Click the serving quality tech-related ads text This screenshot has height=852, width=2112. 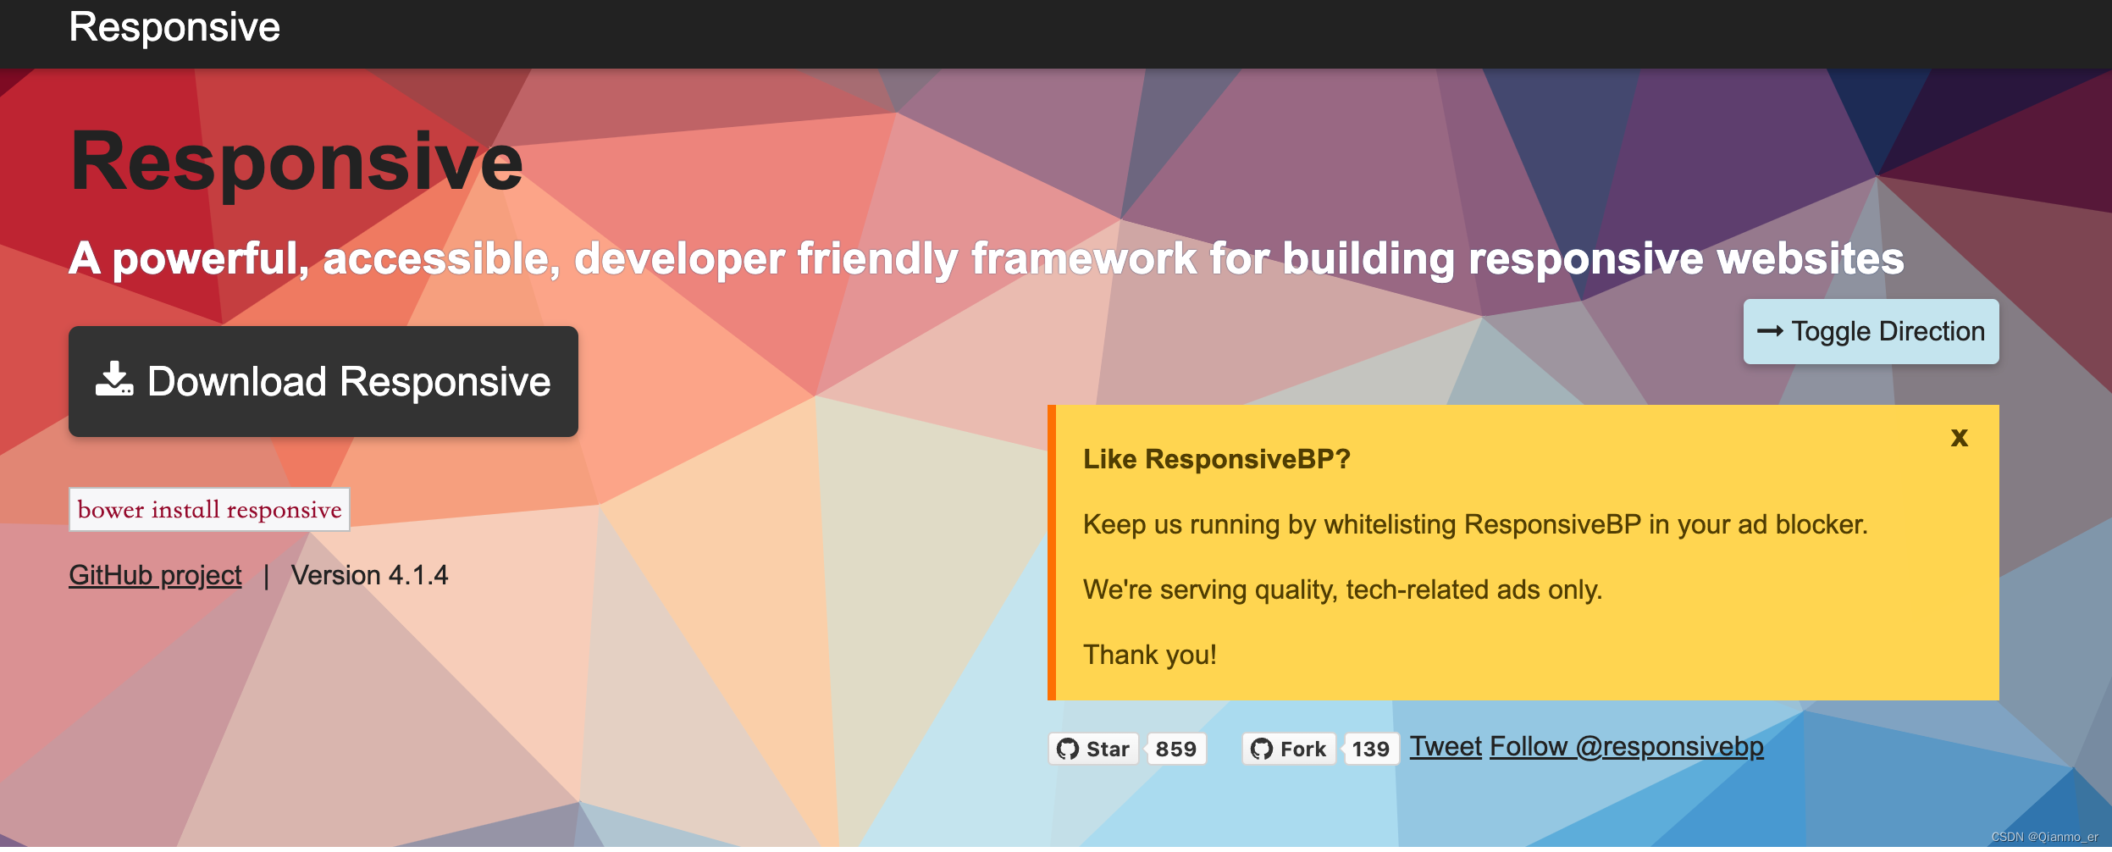(x=1343, y=590)
